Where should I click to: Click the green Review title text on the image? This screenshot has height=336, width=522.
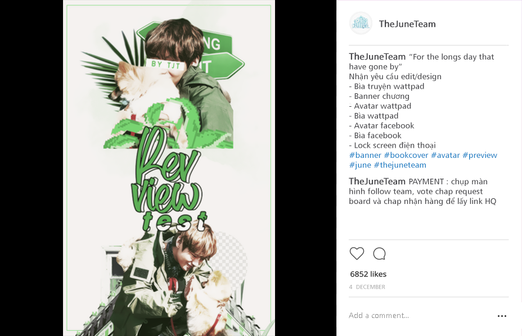[166, 170]
